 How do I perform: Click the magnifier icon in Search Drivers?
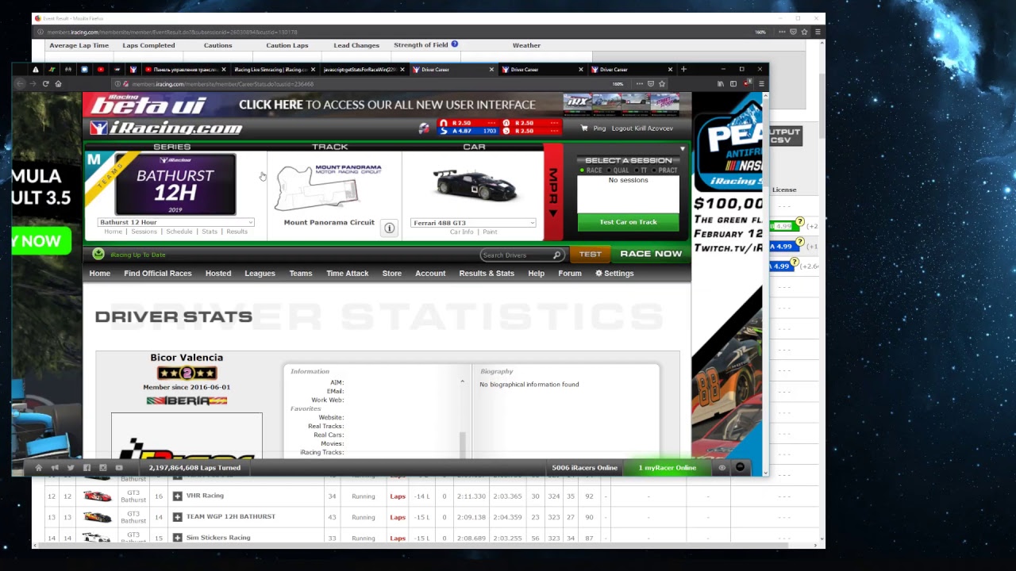[x=556, y=255]
